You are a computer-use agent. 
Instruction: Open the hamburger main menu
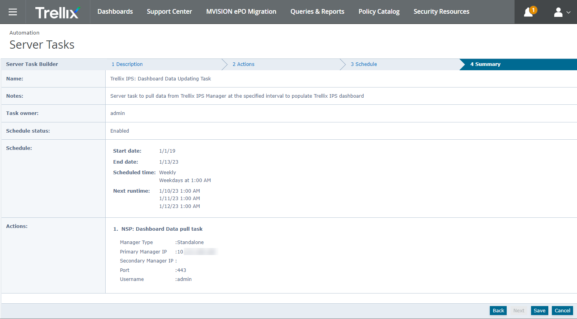[13, 12]
